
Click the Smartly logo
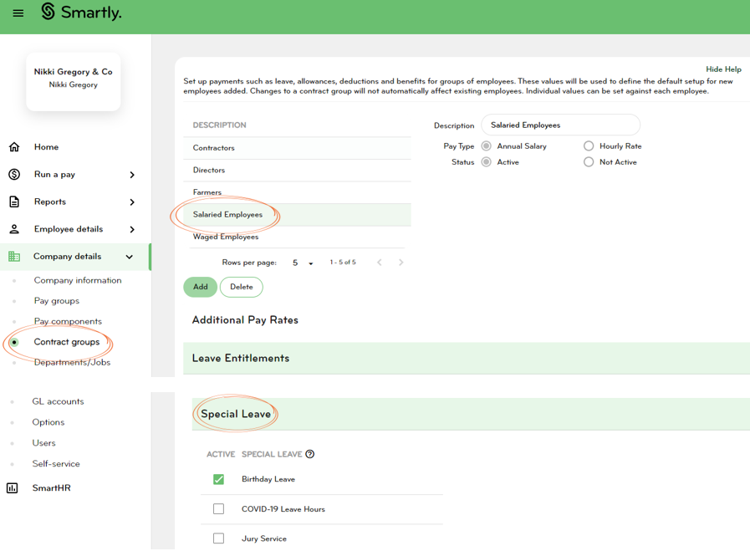(81, 12)
